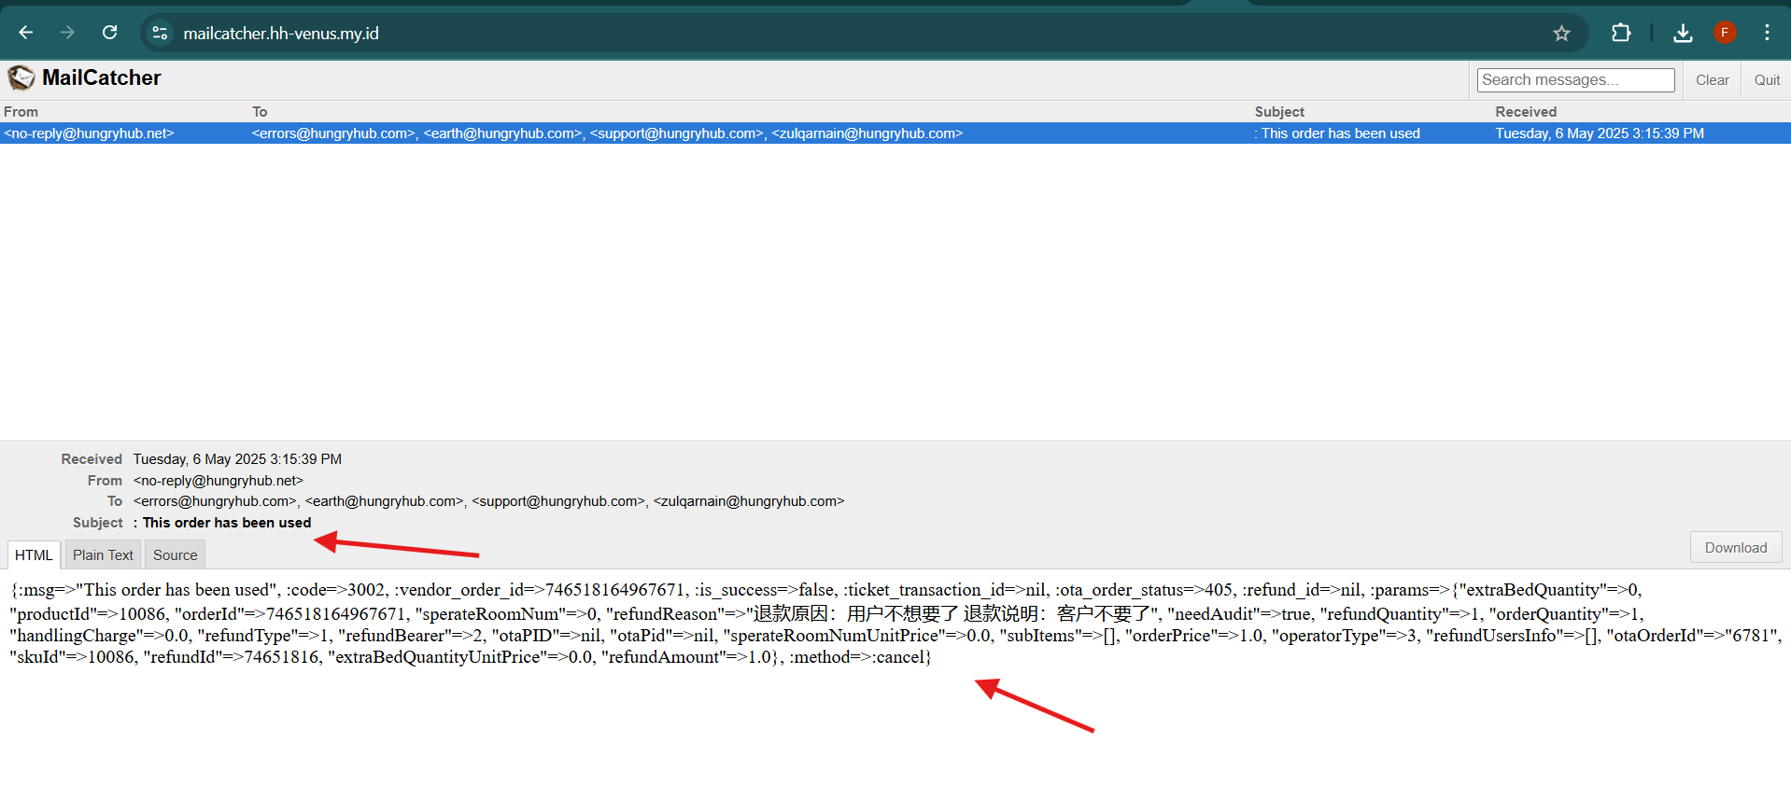Clear all messages in MailCatcher
This screenshot has width=1791, height=786.
pyautogui.click(x=1712, y=80)
